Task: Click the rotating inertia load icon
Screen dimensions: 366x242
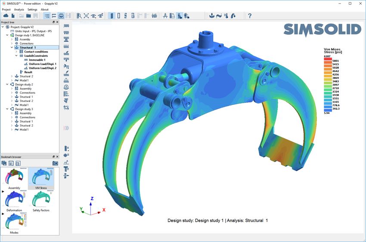Action: (66, 107)
